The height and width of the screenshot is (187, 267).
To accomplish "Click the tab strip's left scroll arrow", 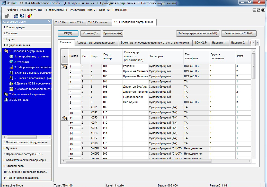I will pyautogui.click(x=254, y=42).
